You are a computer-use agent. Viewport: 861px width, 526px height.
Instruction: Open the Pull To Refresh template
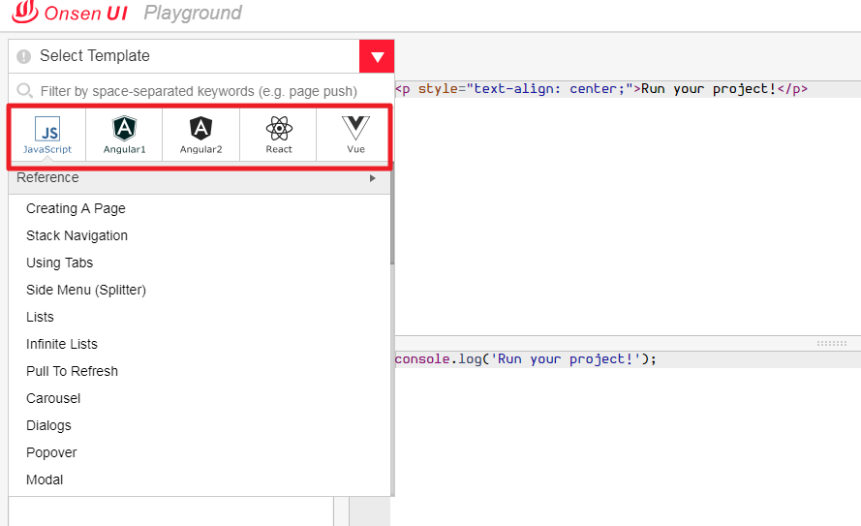[x=72, y=371]
